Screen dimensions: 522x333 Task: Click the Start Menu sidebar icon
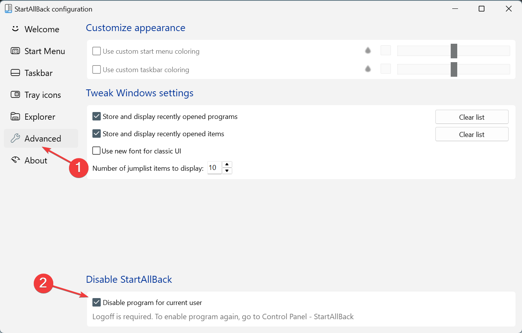[x=15, y=51]
